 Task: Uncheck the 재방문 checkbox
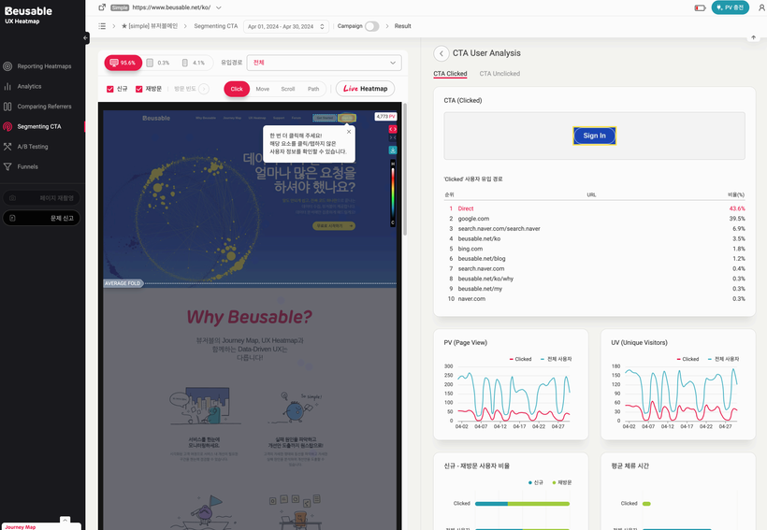[138, 89]
